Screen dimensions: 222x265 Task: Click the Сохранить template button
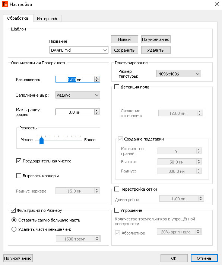coord(124,50)
